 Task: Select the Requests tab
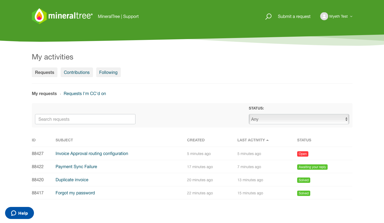[44, 72]
